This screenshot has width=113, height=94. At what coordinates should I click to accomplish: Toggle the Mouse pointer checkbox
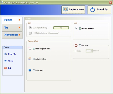[80, 29]
